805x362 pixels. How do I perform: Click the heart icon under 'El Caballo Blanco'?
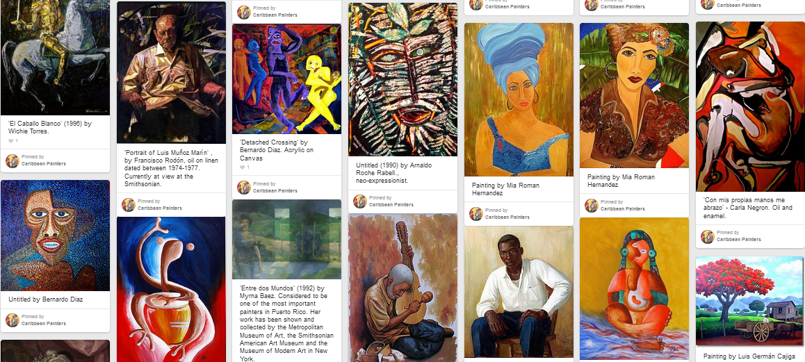click(x=11, y=140)
